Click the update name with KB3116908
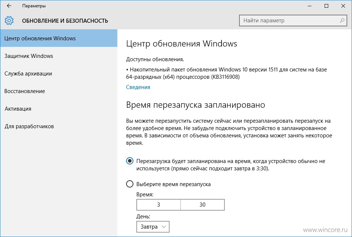This screenshot has width=352, height=237. coord(226,73)
